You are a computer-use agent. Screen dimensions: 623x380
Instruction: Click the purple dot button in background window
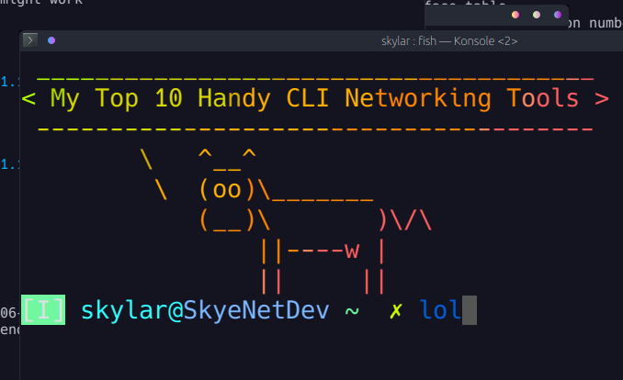point(558,15)
